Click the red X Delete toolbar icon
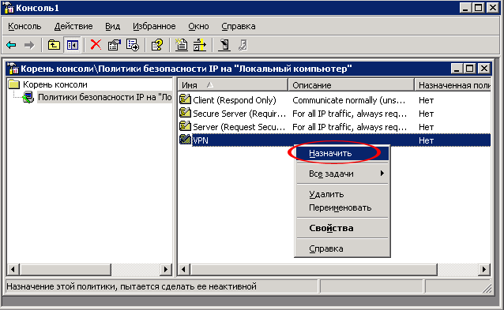Image resolution: width=504 pixels, height=310 pixels. pos(96,45)
